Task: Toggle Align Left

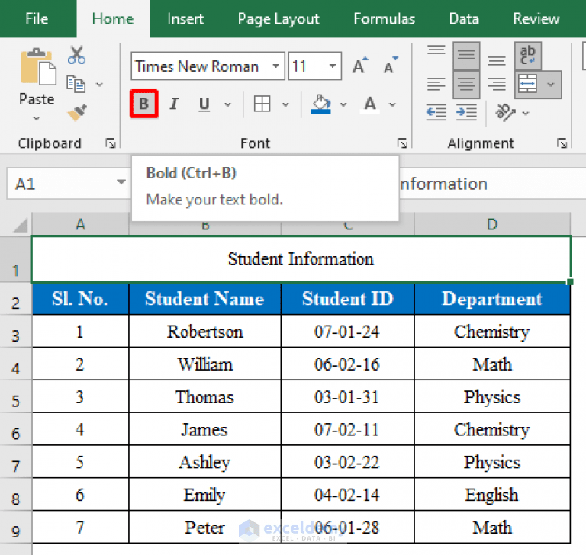Action: click(x=436, y=84)
